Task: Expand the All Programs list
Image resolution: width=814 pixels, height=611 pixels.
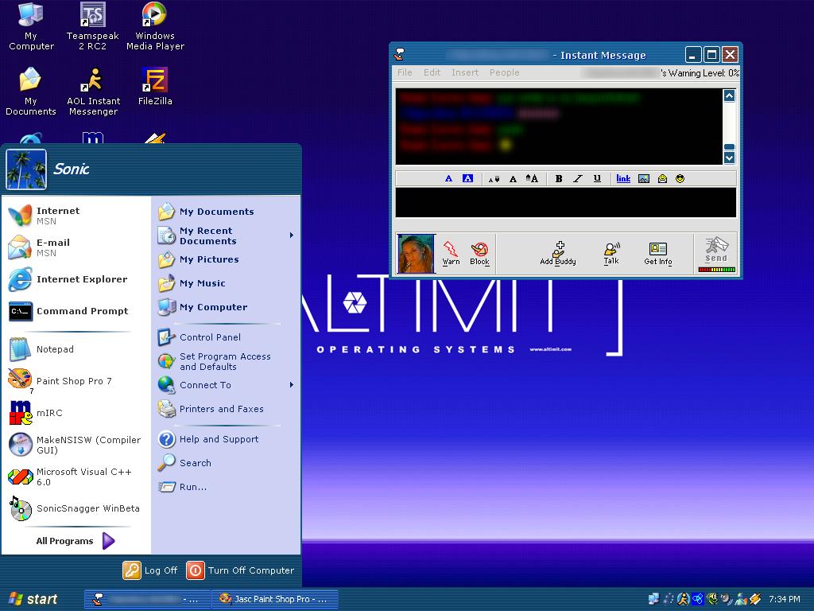Action: point(76,541)
